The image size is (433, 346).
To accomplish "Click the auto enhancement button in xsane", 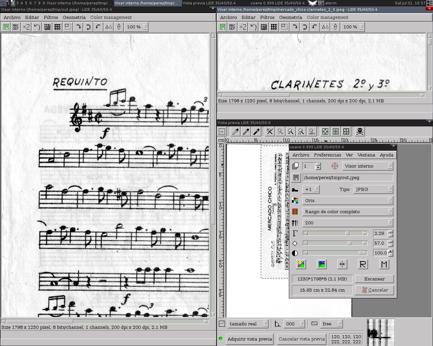I will 342,264.
